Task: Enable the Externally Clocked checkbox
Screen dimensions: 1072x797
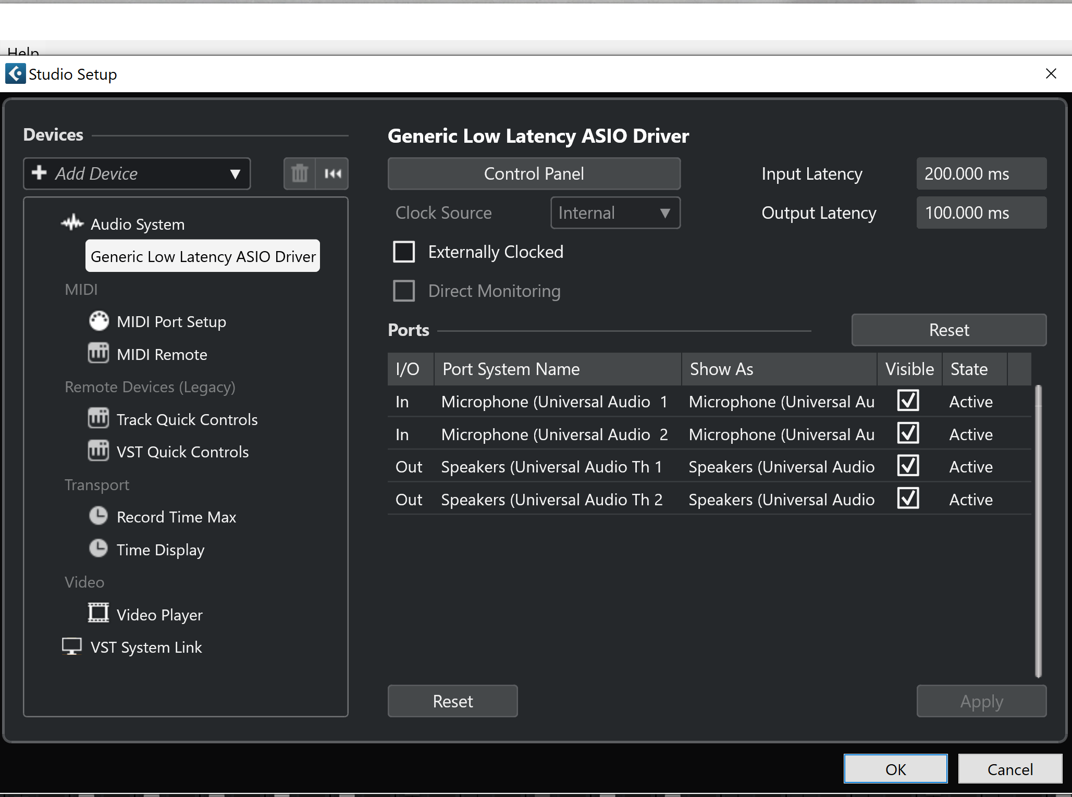Action: pyautogui.click(x=404, y=252)
